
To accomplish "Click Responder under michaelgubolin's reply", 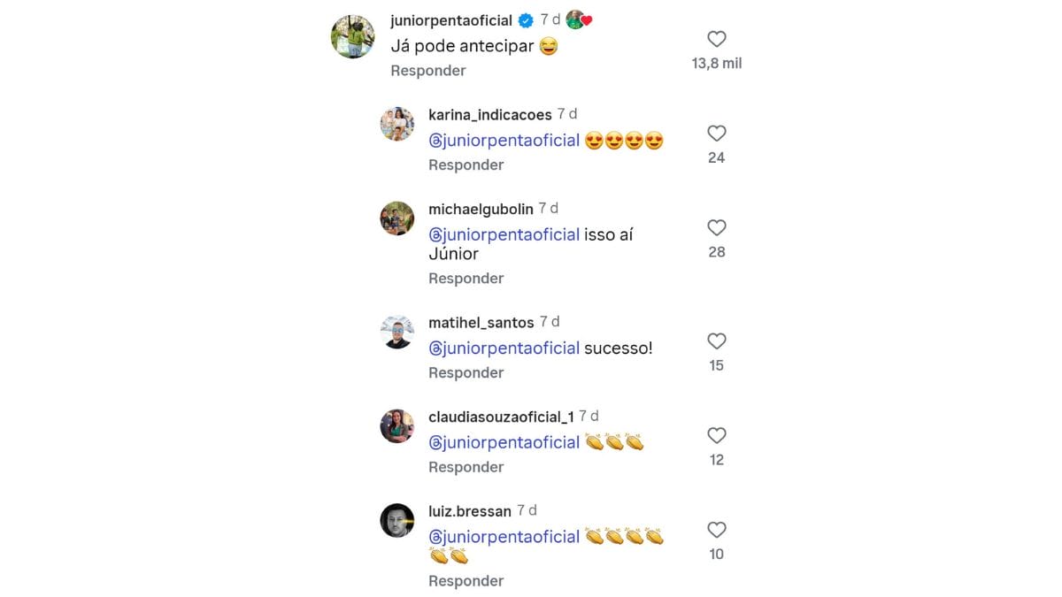I will click(466, 279).
